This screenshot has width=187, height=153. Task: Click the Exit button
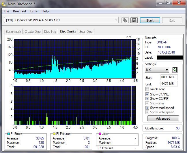coord(172,20)
